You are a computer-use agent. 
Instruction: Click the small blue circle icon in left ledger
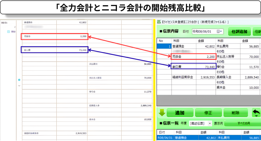point(19,80)
